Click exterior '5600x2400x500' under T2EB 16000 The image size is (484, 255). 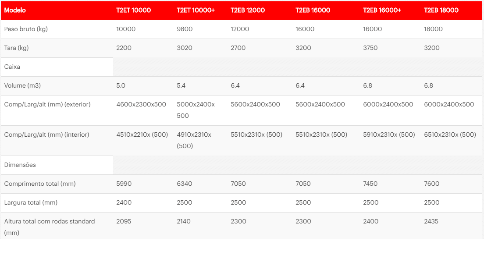point(320,104)
